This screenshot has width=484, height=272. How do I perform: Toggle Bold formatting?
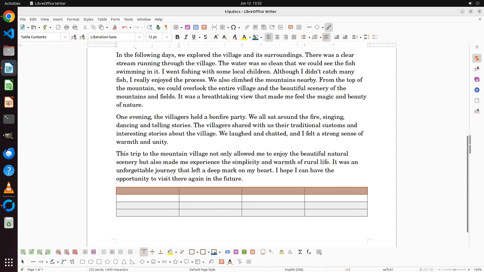point(177,37)
